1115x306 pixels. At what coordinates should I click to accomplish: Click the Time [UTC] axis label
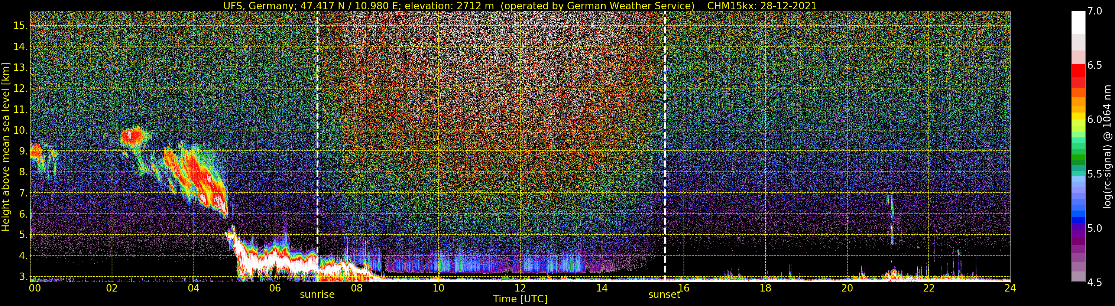click(520, 299)
